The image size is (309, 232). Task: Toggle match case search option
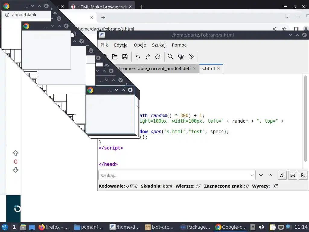click(x=282, y=175)
